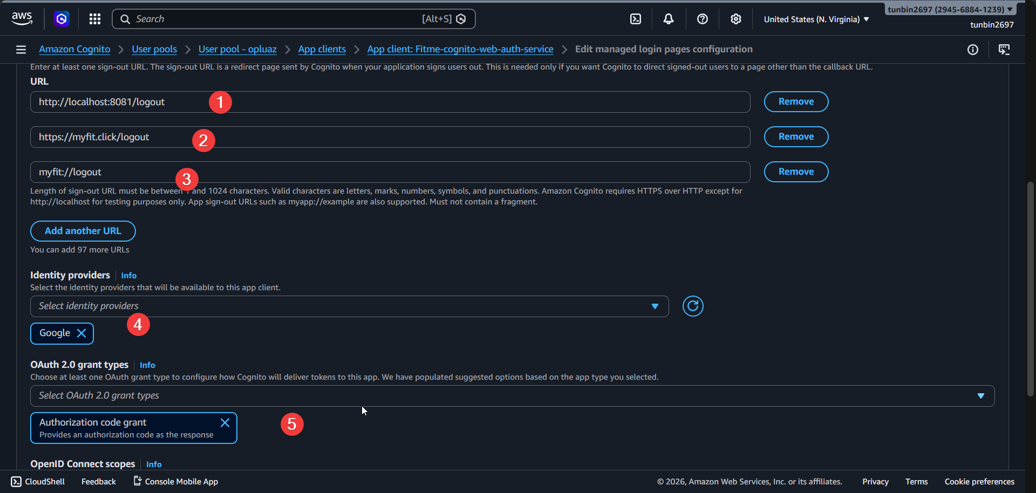Refresh the identity providers list
Screen dimensions: 1036x493
pyautogui.click(x=693, y=306)
